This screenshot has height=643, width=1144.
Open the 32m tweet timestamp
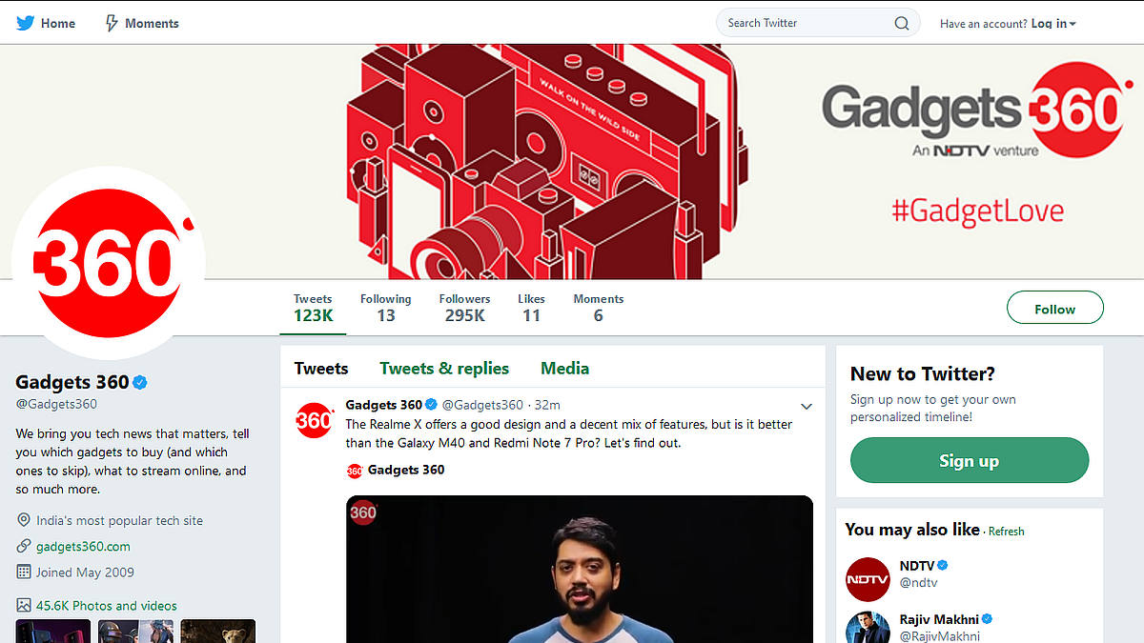[547, 405]
